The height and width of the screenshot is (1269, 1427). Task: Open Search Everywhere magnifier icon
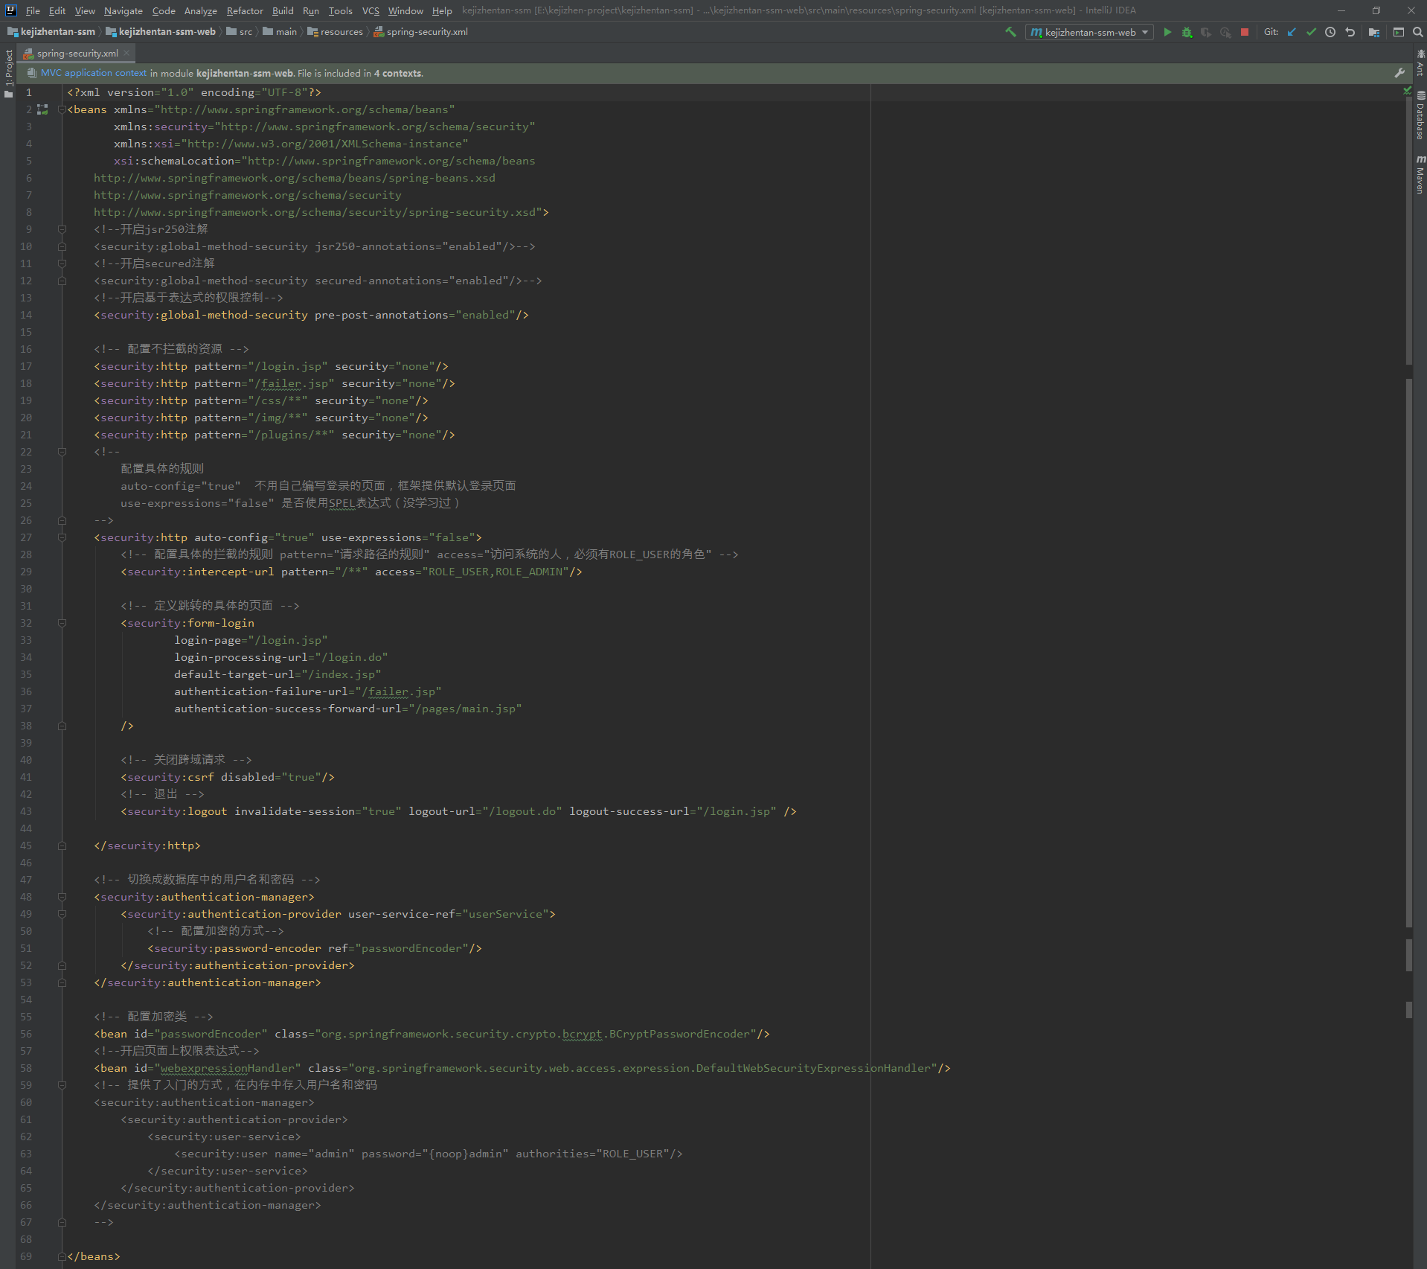[x=1418, y=32]
